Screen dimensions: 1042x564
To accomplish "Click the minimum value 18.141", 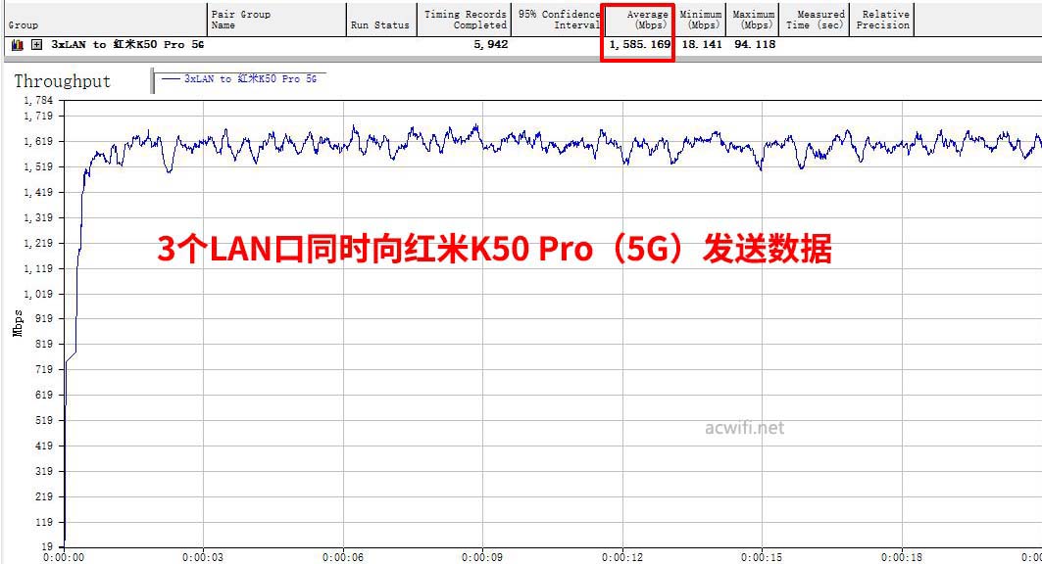I will [x=702, y=44].
